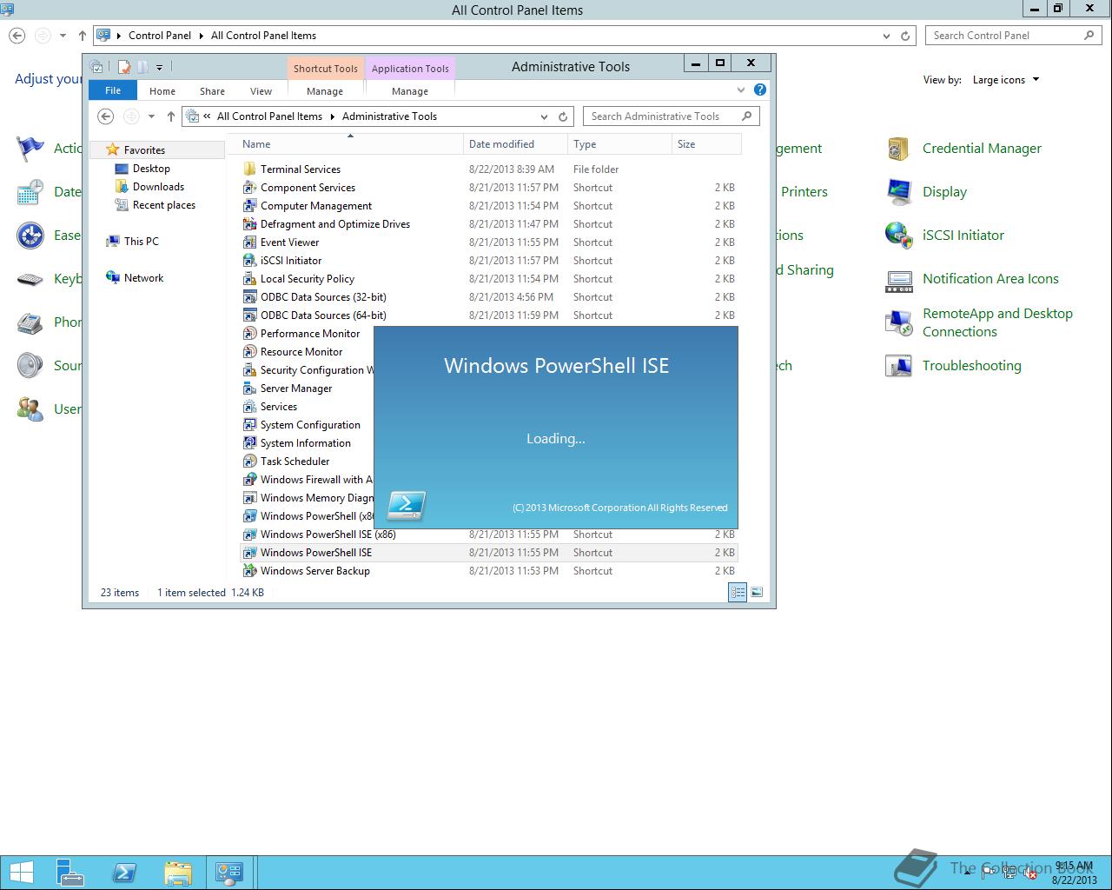
Task: Open recent locations dropdown in Control Panel
Action: pyautogui.click(x=63, y=36)
